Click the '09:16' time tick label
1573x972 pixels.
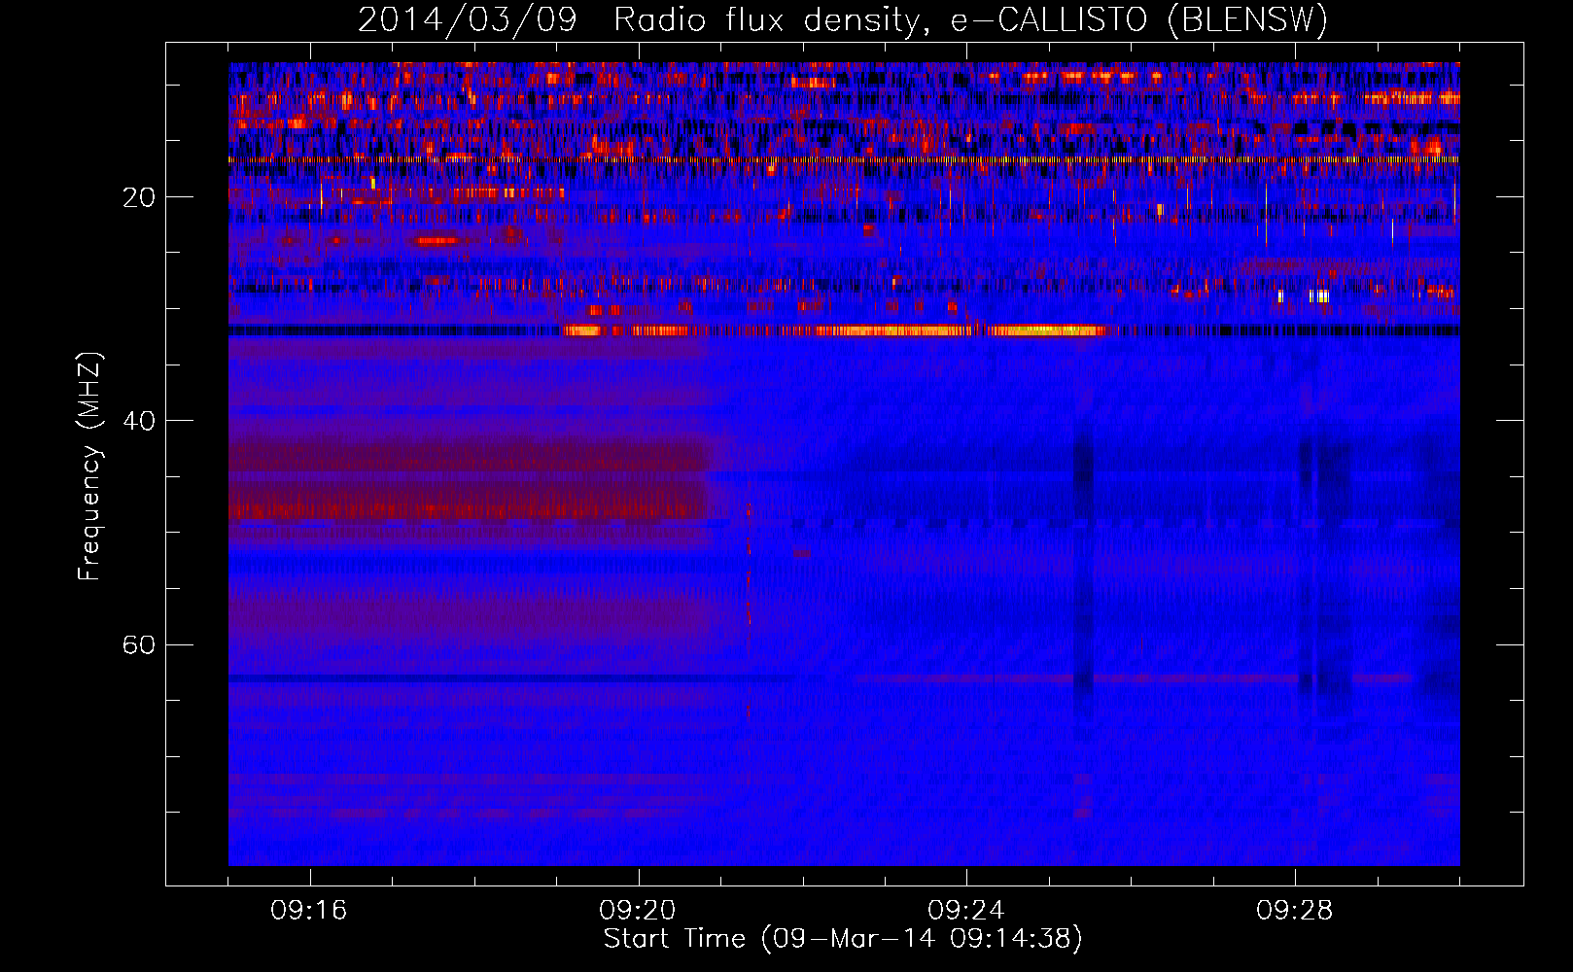point(309,911)
